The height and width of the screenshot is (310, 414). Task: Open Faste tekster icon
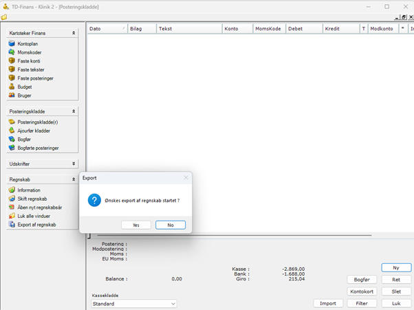click(12, 69)
